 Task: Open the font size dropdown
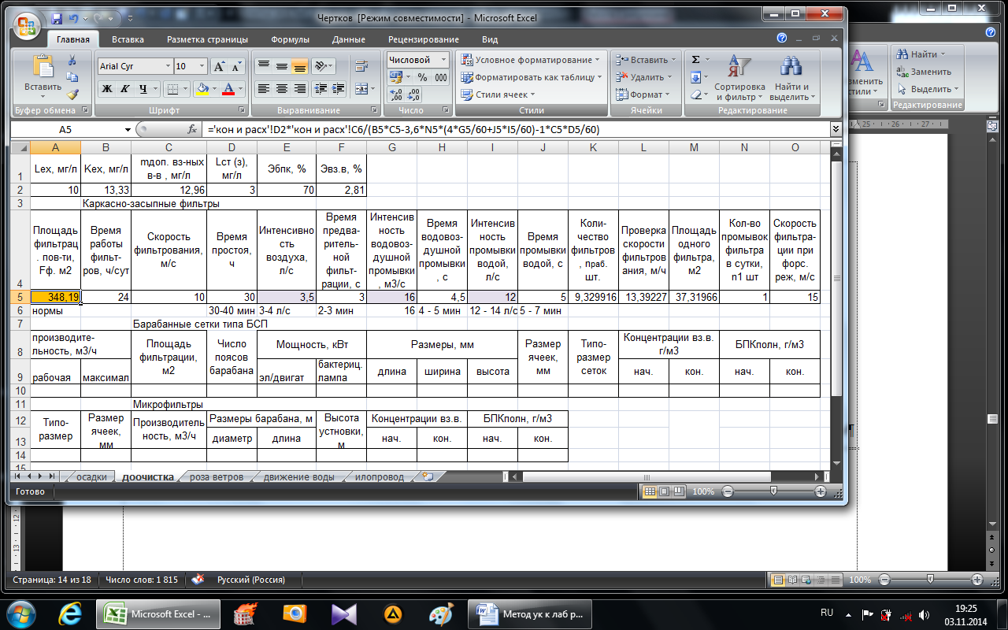point(202,67)
